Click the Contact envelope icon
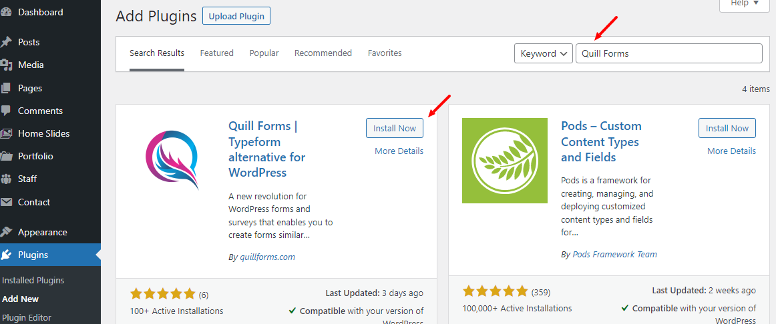 pyautogui.click(x=7, y=202)
